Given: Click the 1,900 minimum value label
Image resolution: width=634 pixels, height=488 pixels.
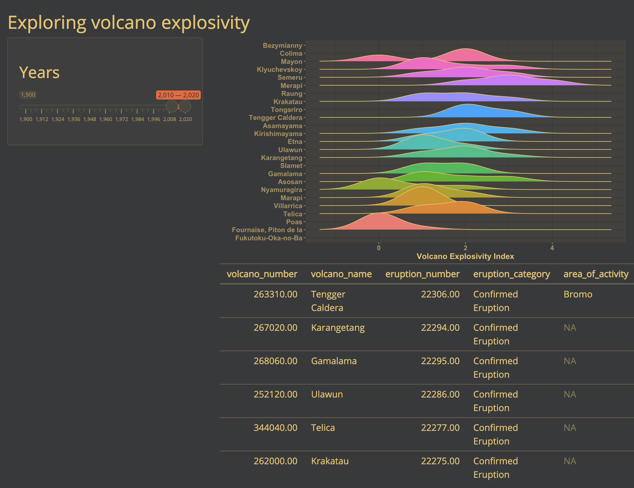Looking at the screenshot, I should point(28,95).
